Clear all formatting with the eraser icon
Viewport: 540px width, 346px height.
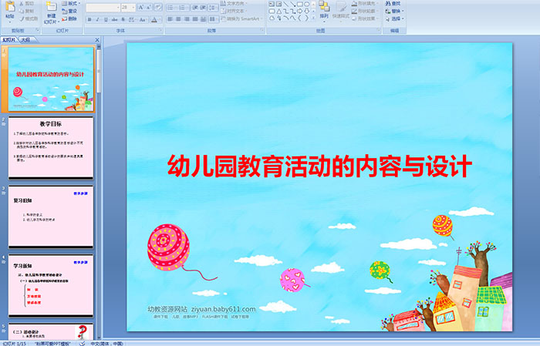tap(157, 8)
